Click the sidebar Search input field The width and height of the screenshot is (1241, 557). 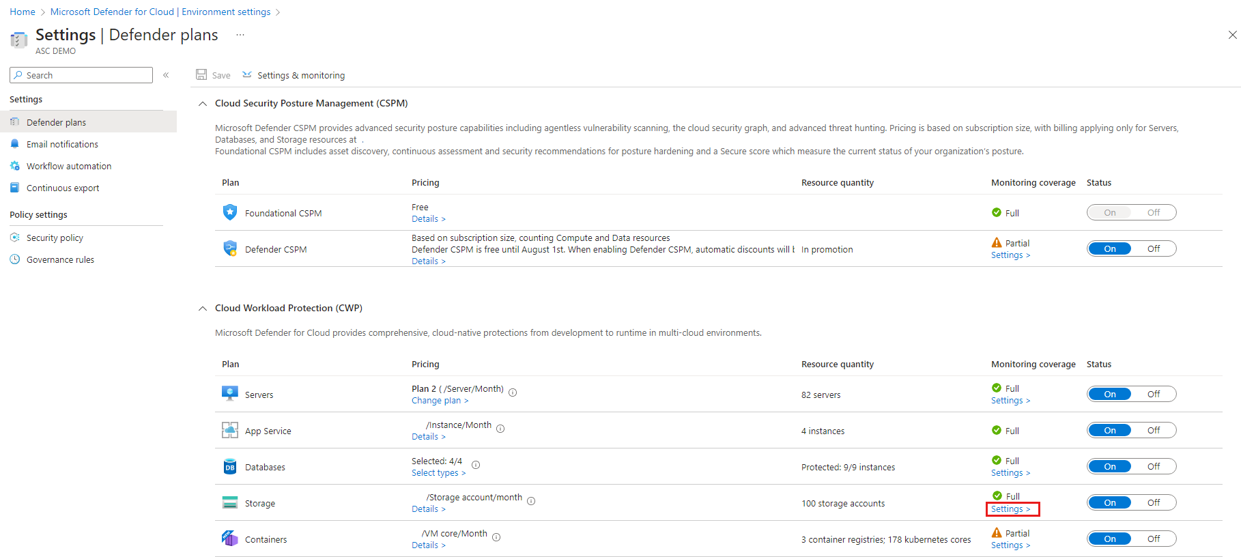pos(81,75)
